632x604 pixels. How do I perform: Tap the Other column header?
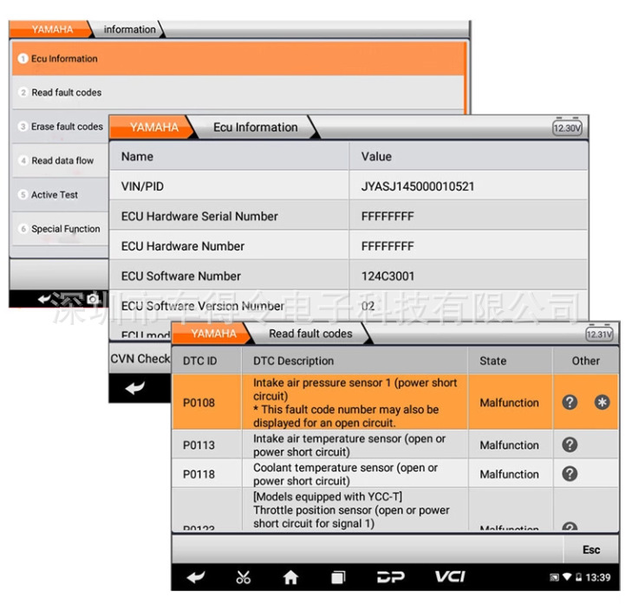coord(586,360)
